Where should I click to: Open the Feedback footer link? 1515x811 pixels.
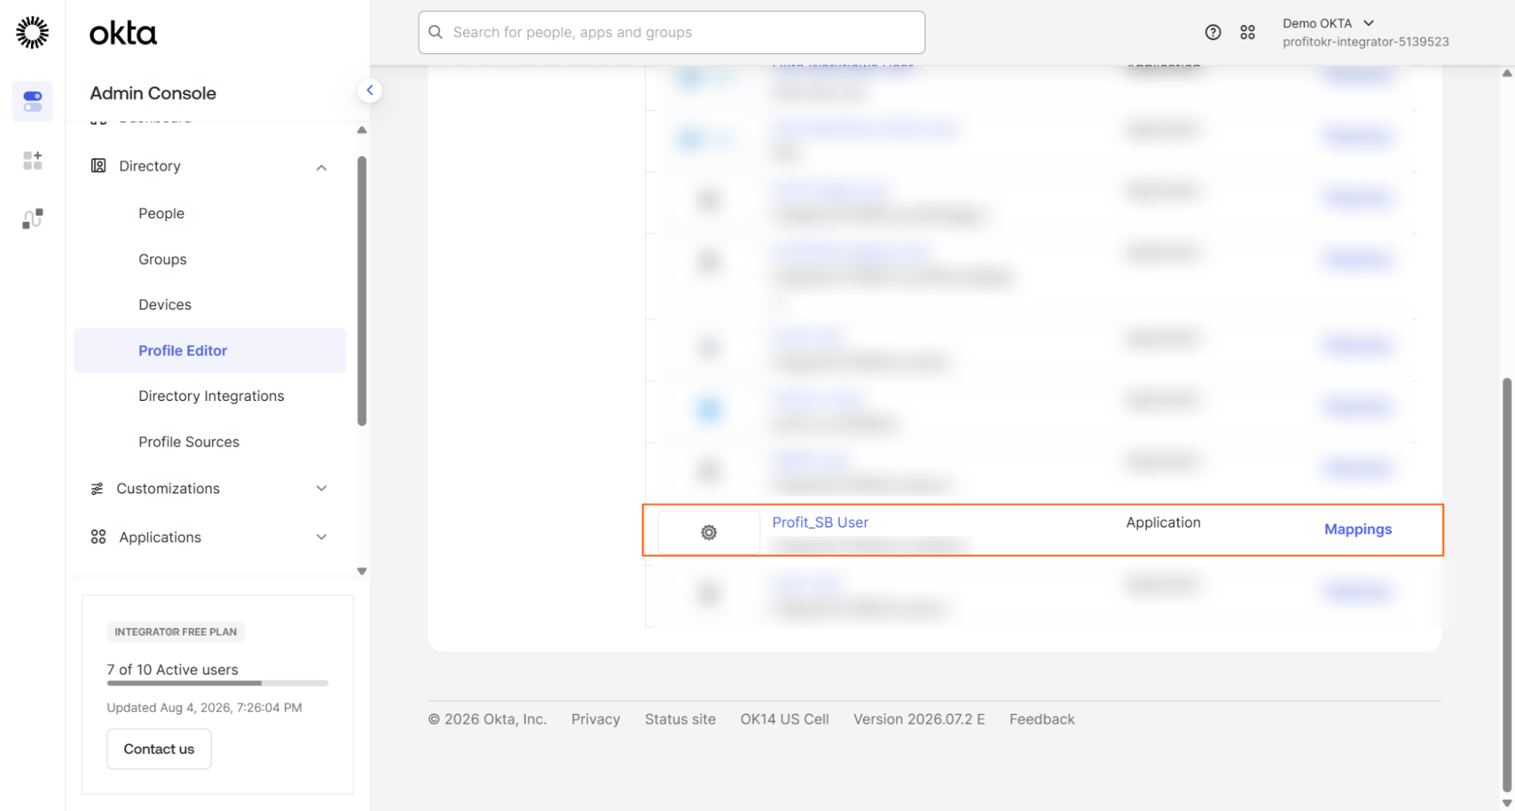pyautogui.click(x=1042, y=719)
